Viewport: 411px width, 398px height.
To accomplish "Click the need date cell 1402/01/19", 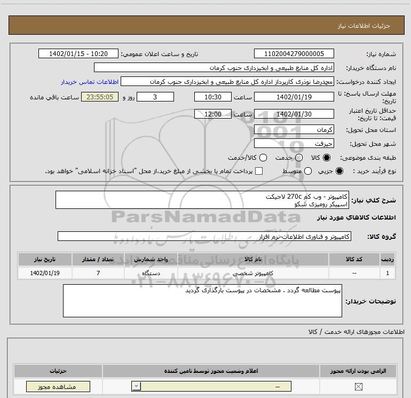I will (45, 273).
